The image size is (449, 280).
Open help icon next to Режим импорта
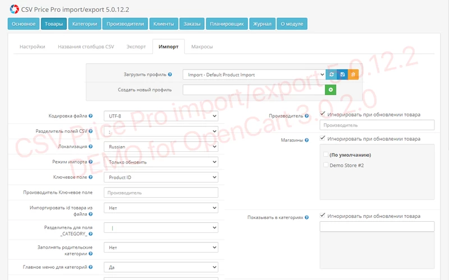coord(90,162)
